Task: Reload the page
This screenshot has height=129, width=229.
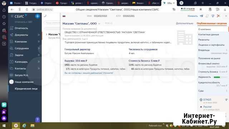Action: [27, 10]
